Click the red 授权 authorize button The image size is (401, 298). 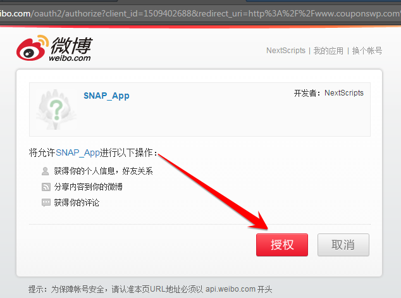[282, 245]
